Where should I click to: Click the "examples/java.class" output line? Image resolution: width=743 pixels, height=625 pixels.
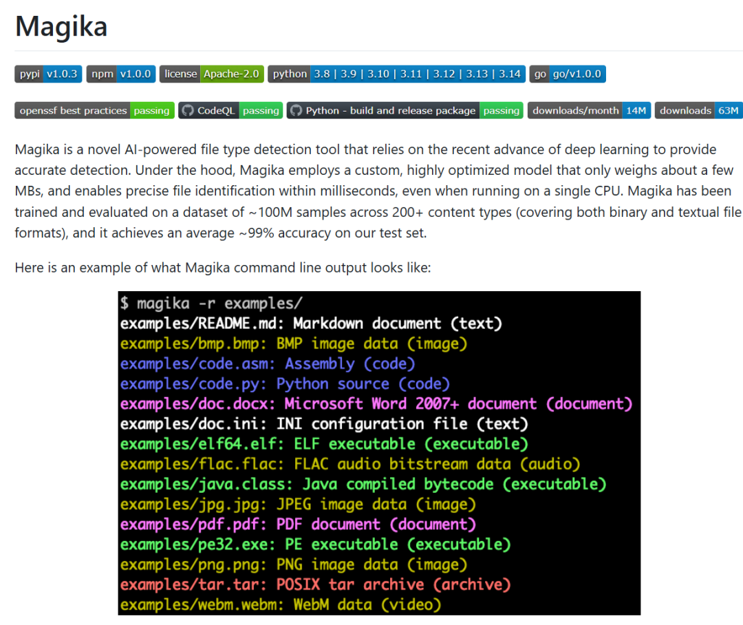coord(363,484)
